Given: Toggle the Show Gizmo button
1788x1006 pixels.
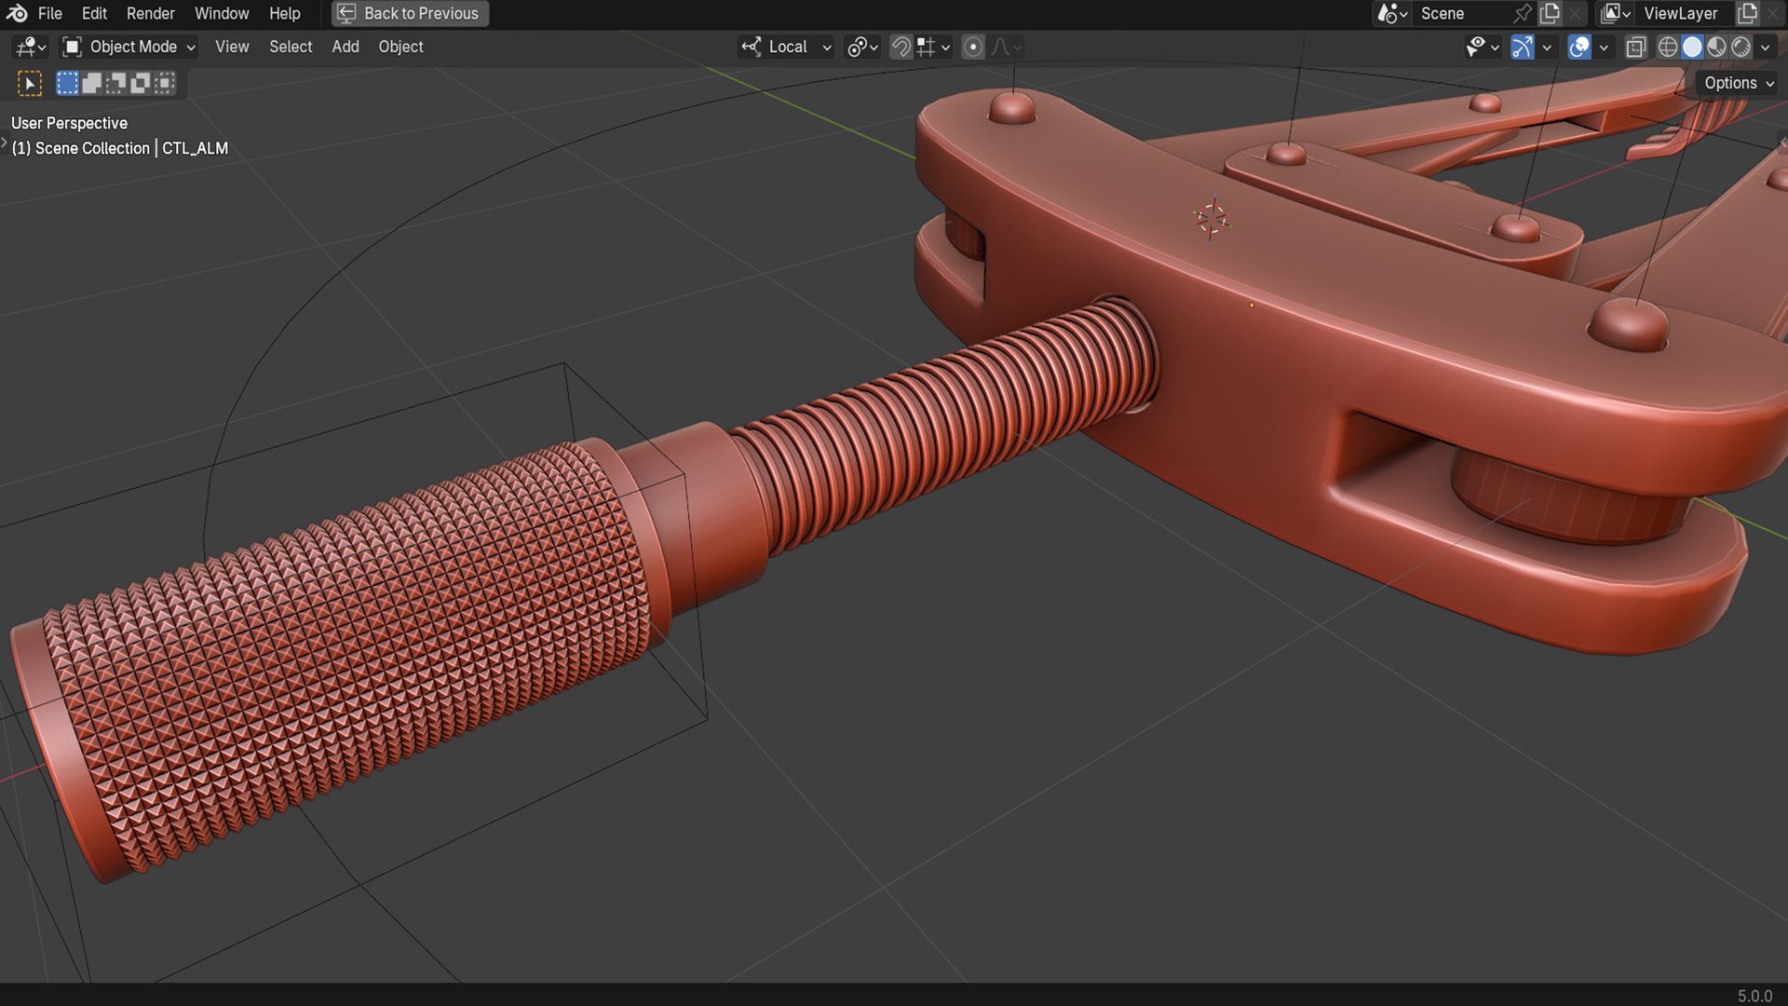Looking at the screenshot, I should point(1522,47).
